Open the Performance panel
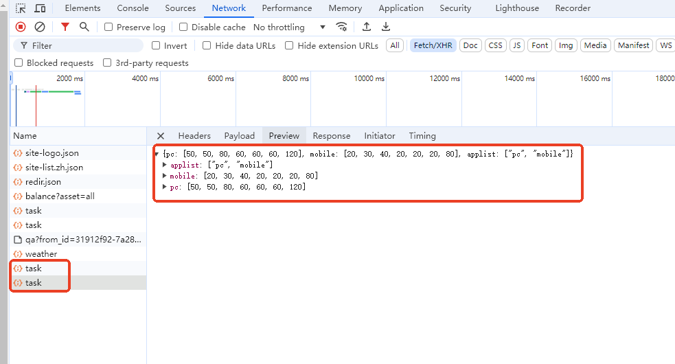 point(287,8)
